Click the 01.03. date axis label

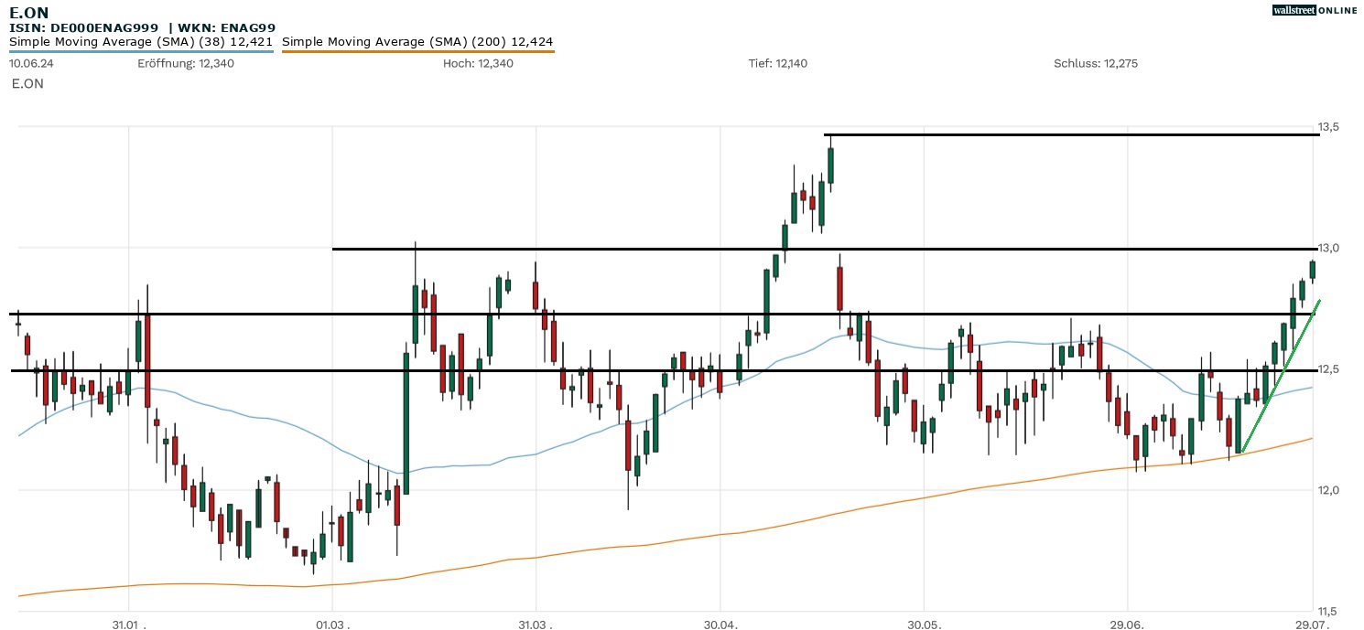tap(332, 624)
